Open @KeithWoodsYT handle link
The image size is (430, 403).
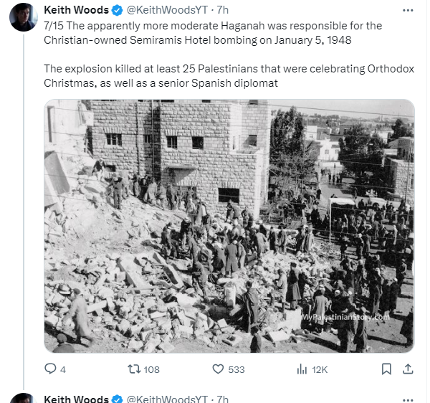coord(167,10)
